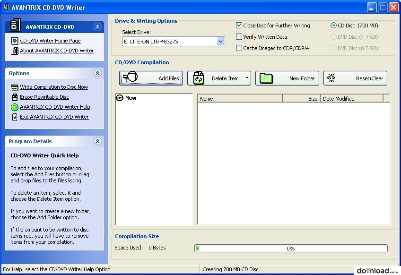The image size is (401, 275).
Task: Click Write Compilation to Disc Now link
Action: 54,87
